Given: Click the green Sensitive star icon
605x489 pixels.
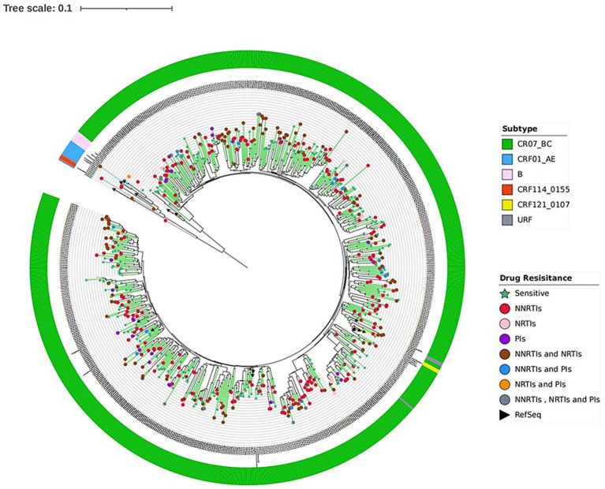Looking at the screenshot, I should 505,293.
